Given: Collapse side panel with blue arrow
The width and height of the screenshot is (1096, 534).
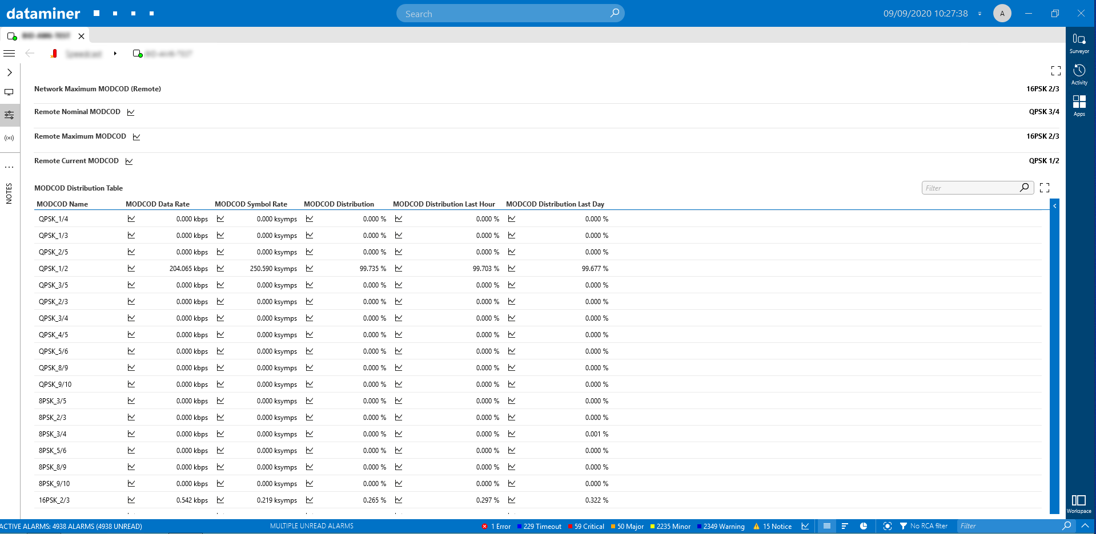Looking at the screenshot, I should (1055, 206).
